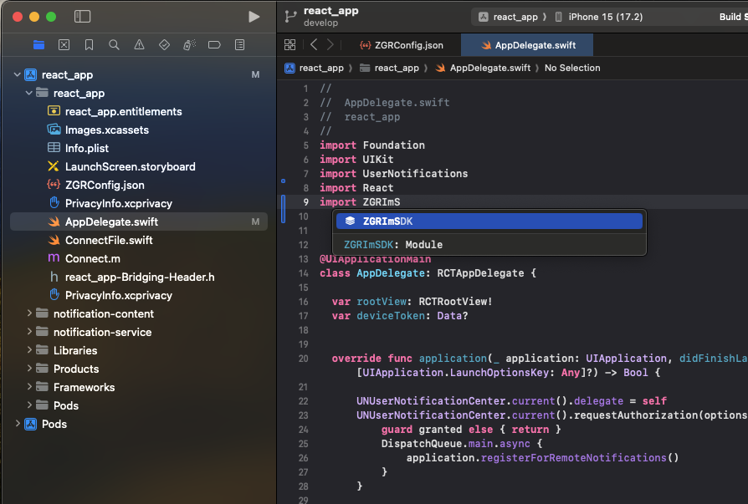Collapse the react_app project root
Image resolution: width=748 pixels, height=504 pixels.
[18, 74]
